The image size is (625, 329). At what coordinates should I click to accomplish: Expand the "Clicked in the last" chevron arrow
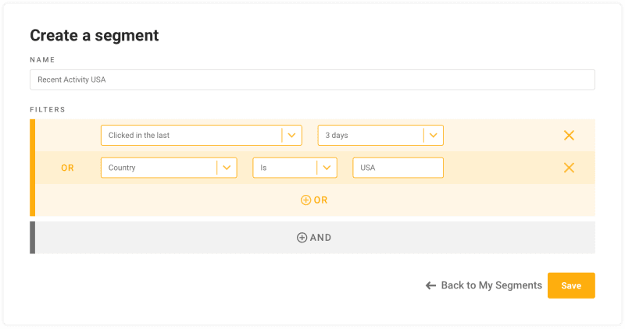(x=291, y=136)
